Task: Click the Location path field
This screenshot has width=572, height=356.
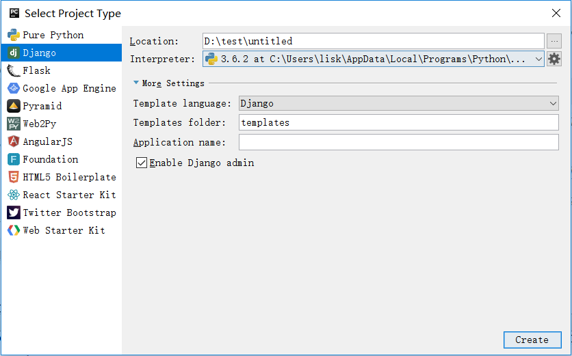Action: 374,41
